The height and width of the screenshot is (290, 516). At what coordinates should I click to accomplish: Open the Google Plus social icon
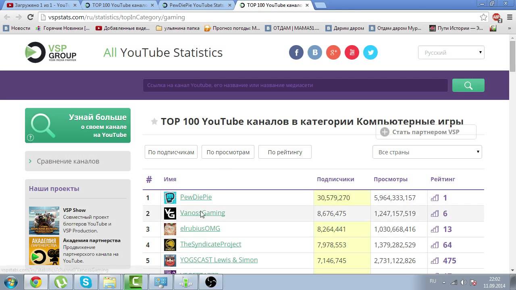point(333,52)
